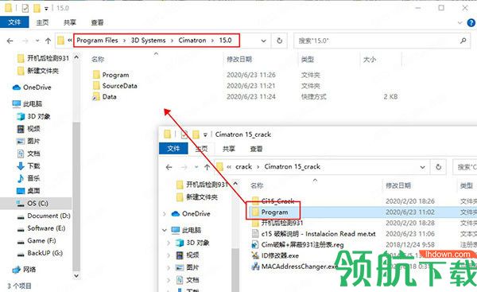The image size is (477, 292).
Task: Select the SourceData folder
Action: pyautogui.click(x=115, y=86)
